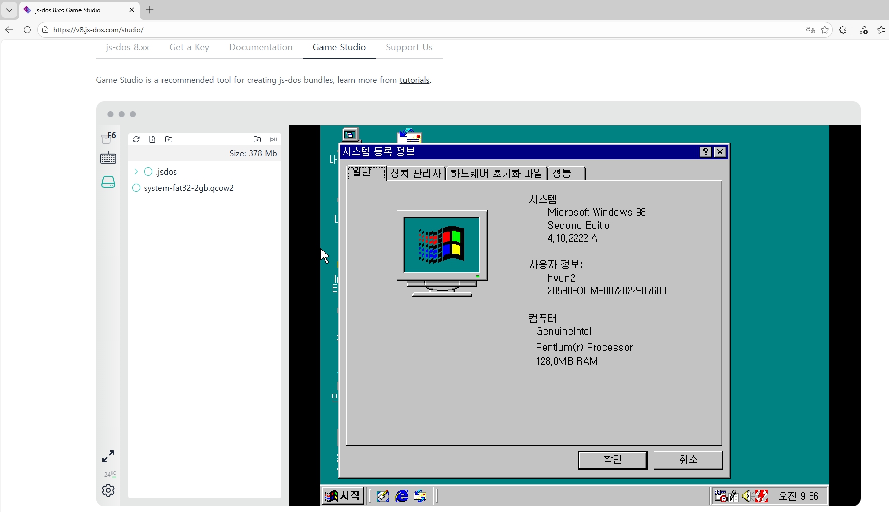This screenshot has width=889, height=512.
Task: Open the Windows 98 시작 menu
Action: tap(343, 496)
